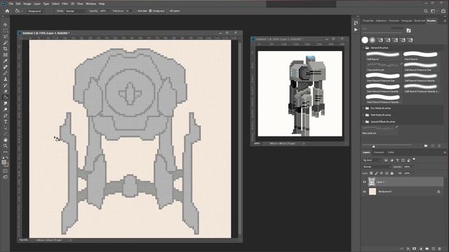Open the tool preset picker arrow next to bucket
The image size is (449, 252).
(22, 11)
